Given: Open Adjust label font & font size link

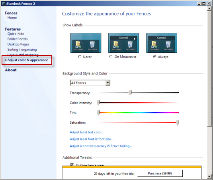Looking at the screenshot, I should pyautogui.click(x=92, y=139).
